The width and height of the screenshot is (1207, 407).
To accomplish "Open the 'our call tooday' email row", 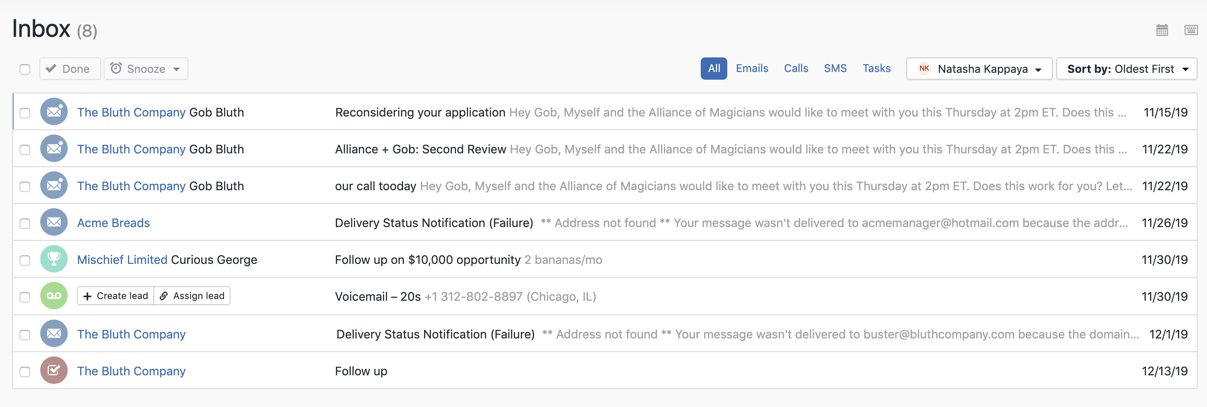I will (x=375, y=186).
